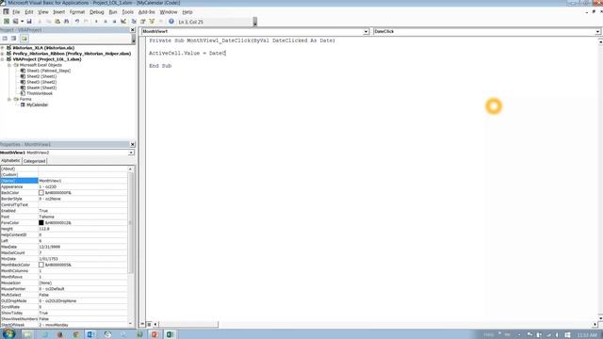
Task: Open Properties Window toolbar icon
Action: coord(142,22)
